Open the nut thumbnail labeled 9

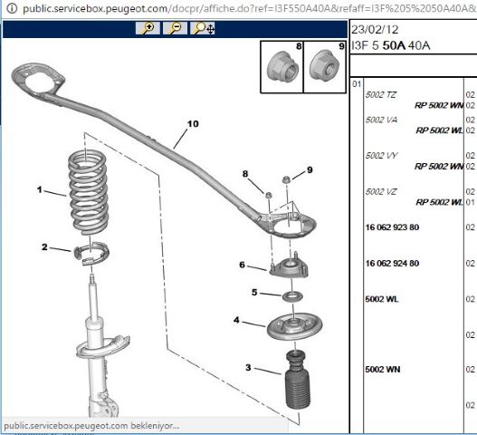click(x=325, y=67)
